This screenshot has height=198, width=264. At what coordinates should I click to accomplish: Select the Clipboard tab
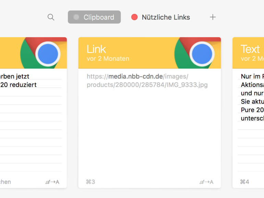pos(94,17)
